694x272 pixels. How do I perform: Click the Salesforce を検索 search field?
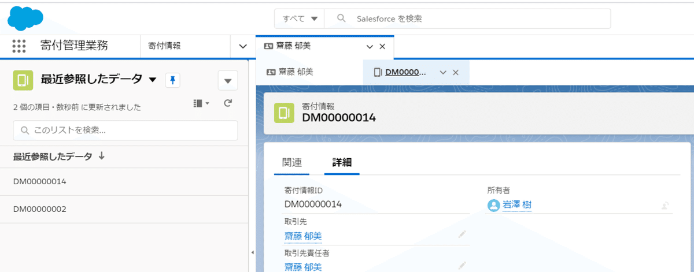click(x=467, y=18)
